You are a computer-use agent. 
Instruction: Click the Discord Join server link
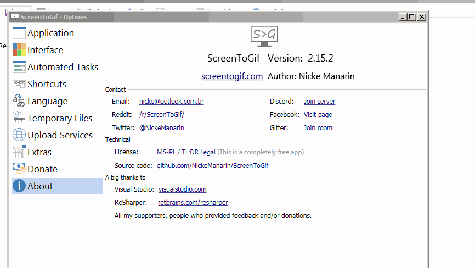click(320, 101)
